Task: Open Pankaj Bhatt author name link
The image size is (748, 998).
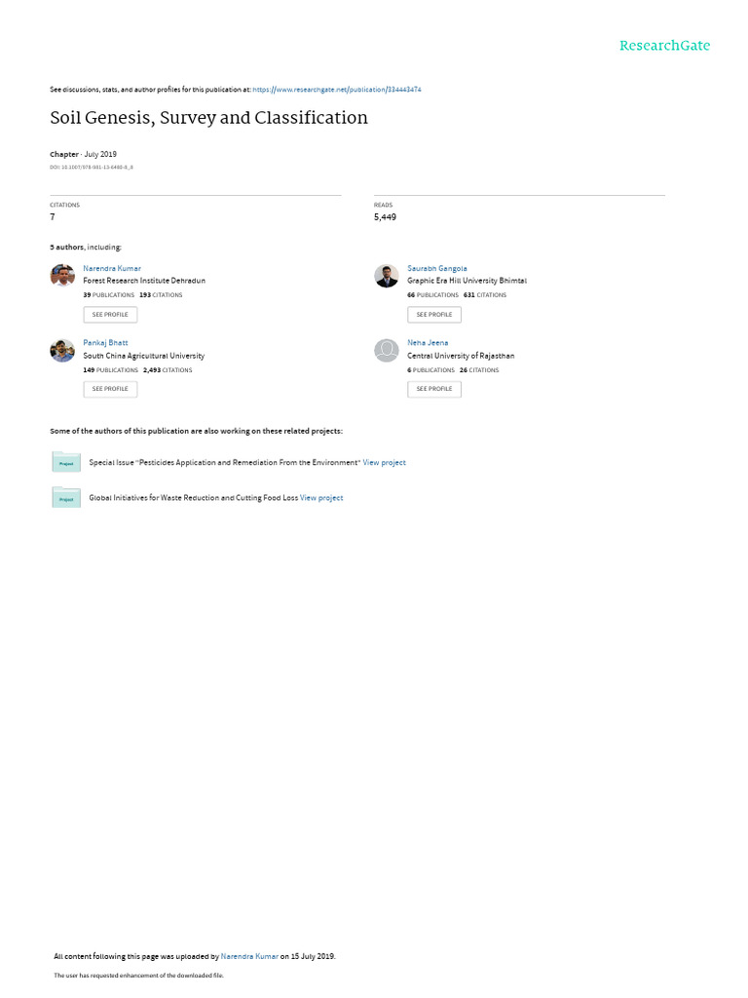Action: tap(105, 342)
